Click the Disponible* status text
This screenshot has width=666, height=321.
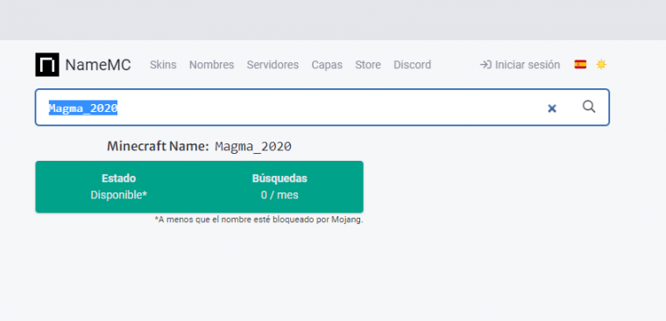119,195
